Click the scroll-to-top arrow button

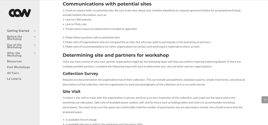265,100
